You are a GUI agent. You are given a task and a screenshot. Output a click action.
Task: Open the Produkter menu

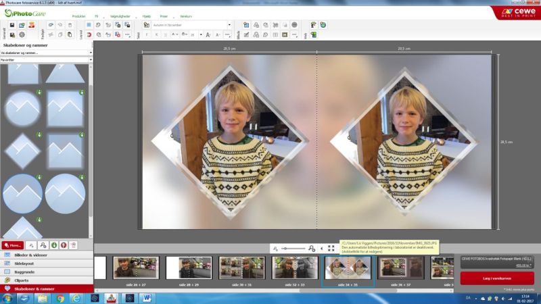tap(79, 14)
